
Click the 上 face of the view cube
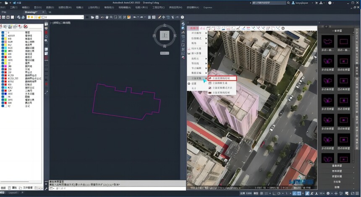165,35
